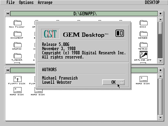Screen dimensions: 168x126
Task: Click the Digital Research copyright line
Action: pos(84,53)
